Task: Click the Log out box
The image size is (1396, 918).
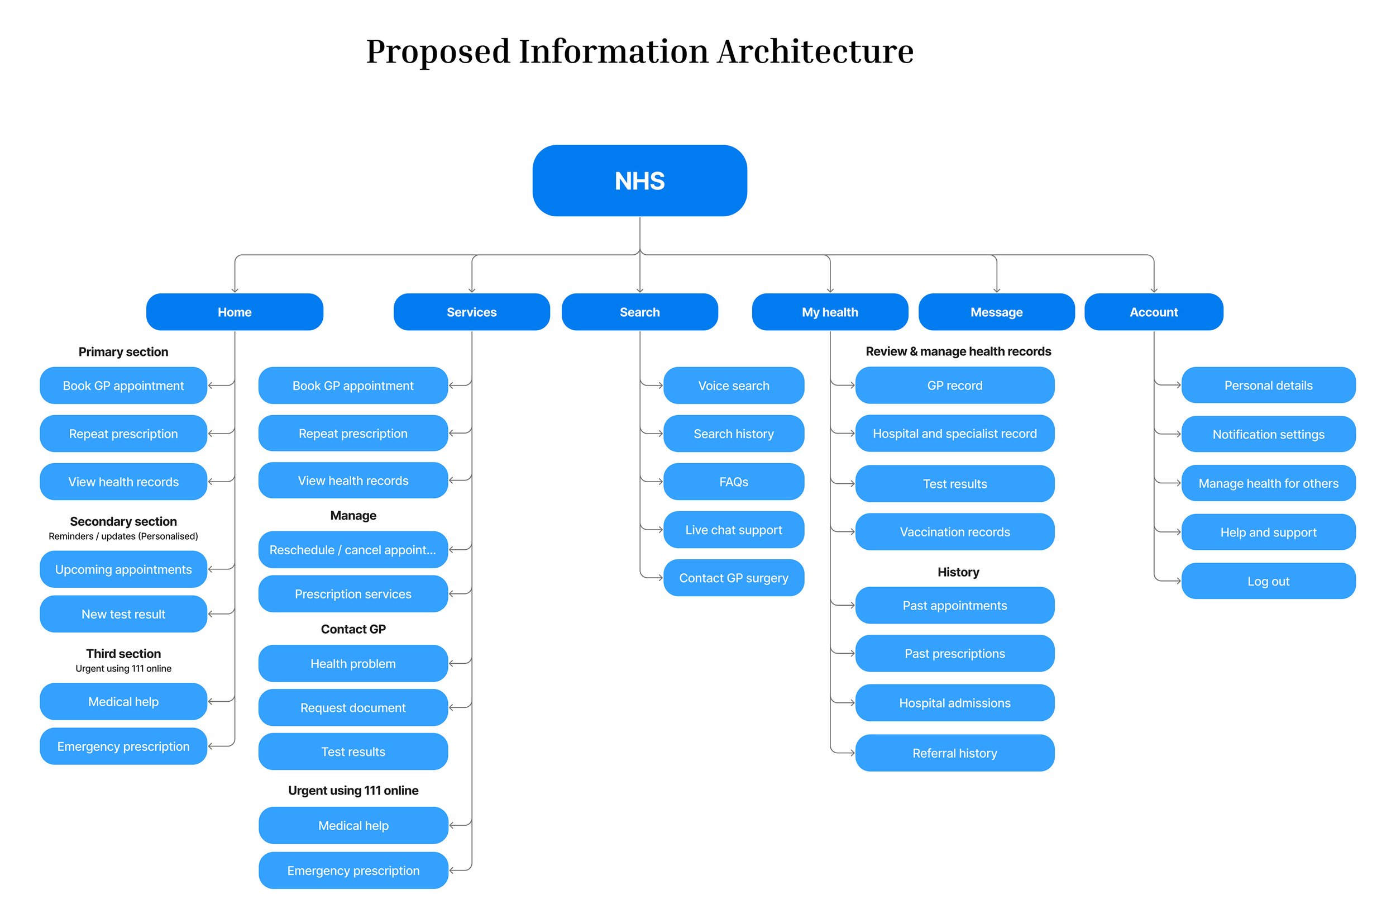Action: coord(1268,581)
